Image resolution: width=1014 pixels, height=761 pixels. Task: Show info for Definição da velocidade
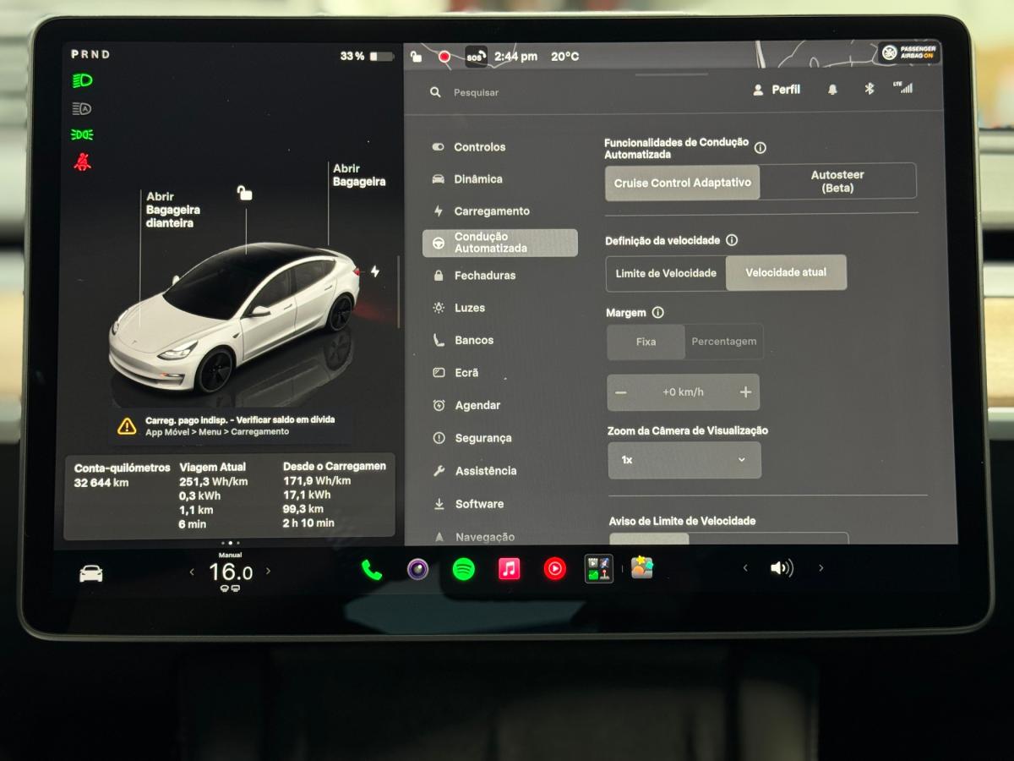pos(732,240)
